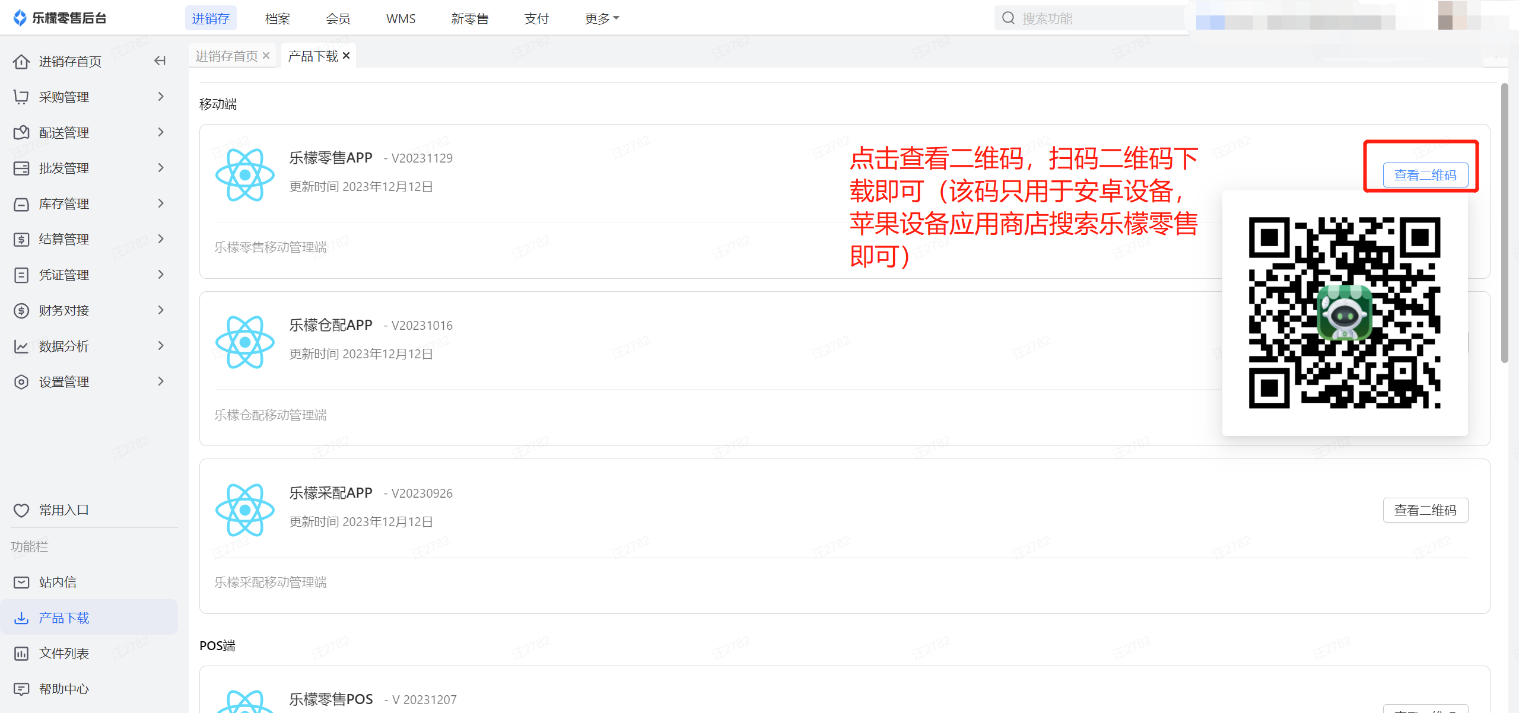This screenshot has height=713, width=1519.
Task: Select the 支付 top menu
Action: 536,18
